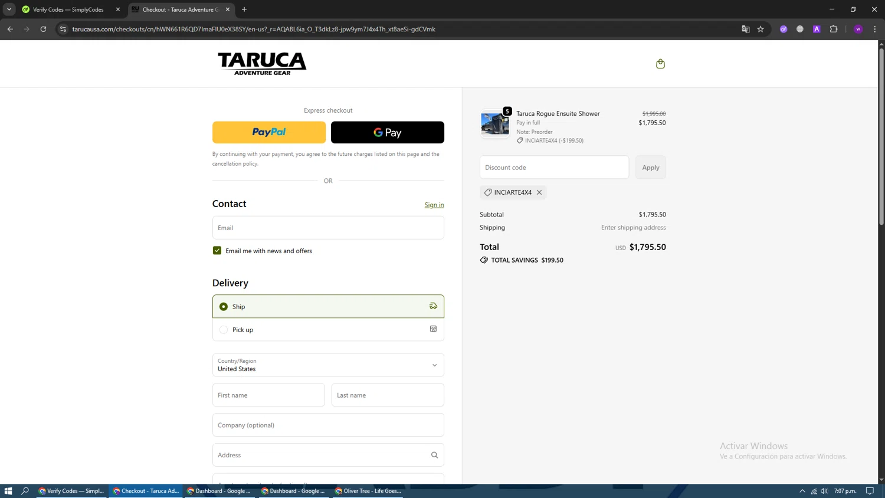
Task: Focus the Address input field
Action: (x=328, y=455)
